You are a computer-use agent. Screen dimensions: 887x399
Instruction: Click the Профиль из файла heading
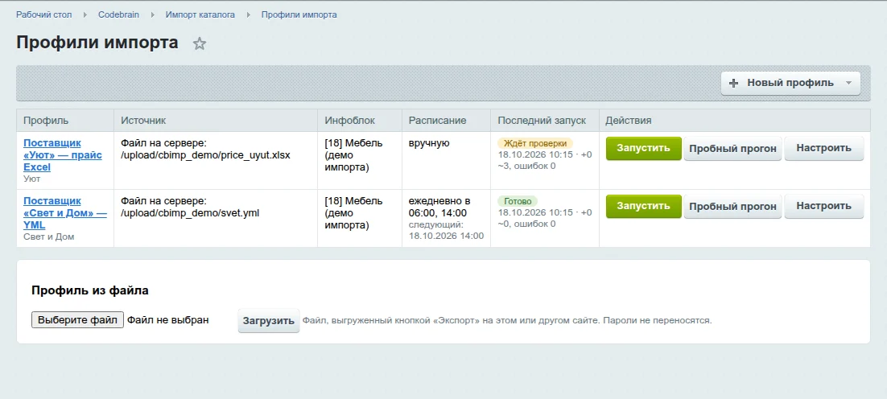pyautogui.click(x=90, y=290)
